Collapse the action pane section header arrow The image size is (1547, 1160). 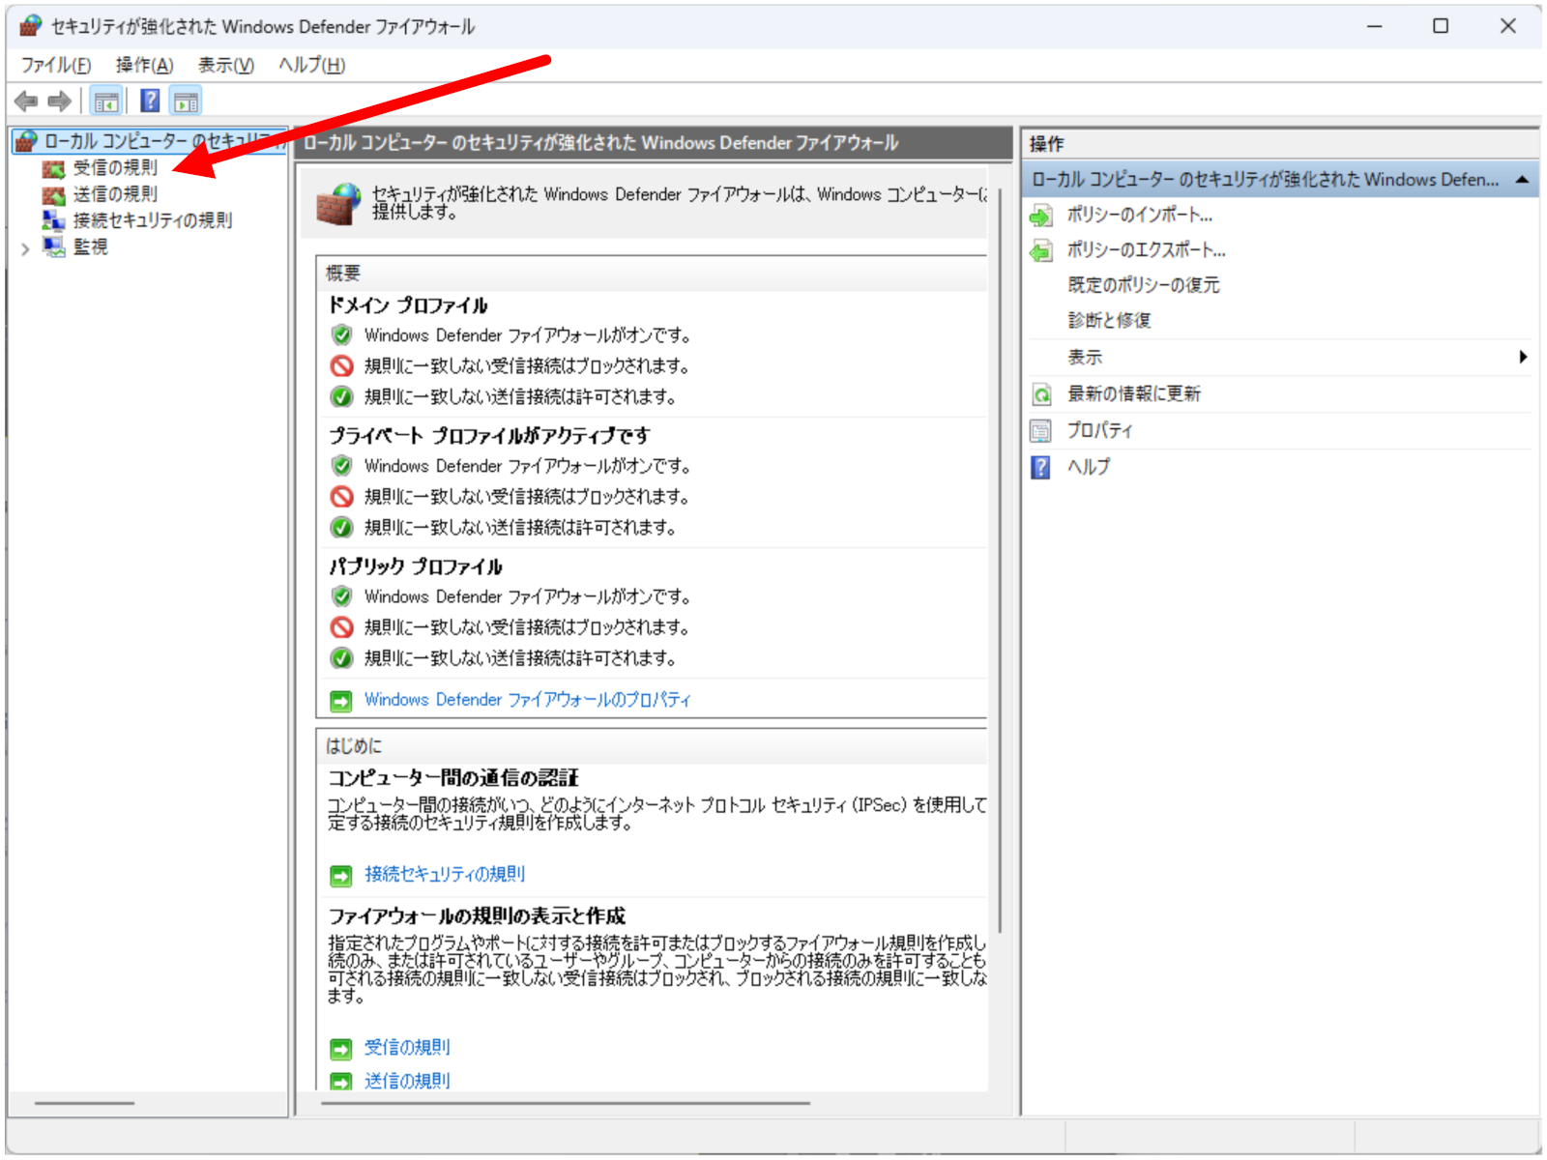1522,180
